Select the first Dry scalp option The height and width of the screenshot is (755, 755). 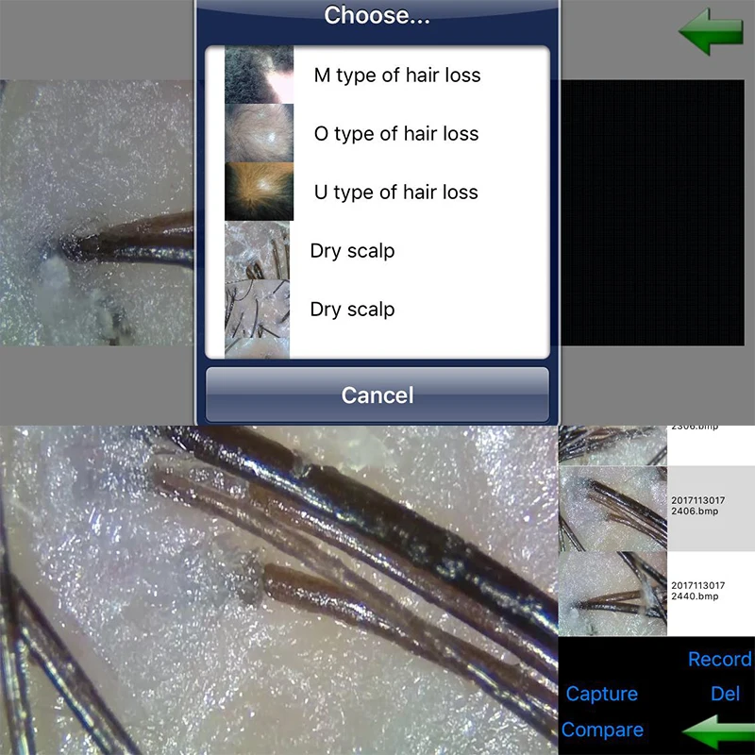coord(377,251)
